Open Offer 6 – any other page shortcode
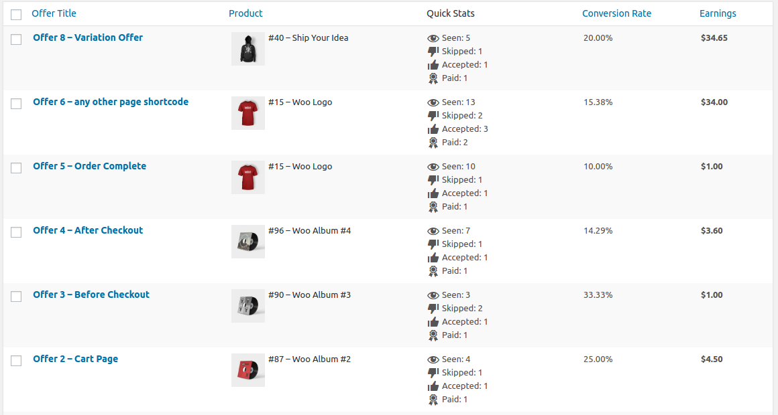 (x=111, y=102)
